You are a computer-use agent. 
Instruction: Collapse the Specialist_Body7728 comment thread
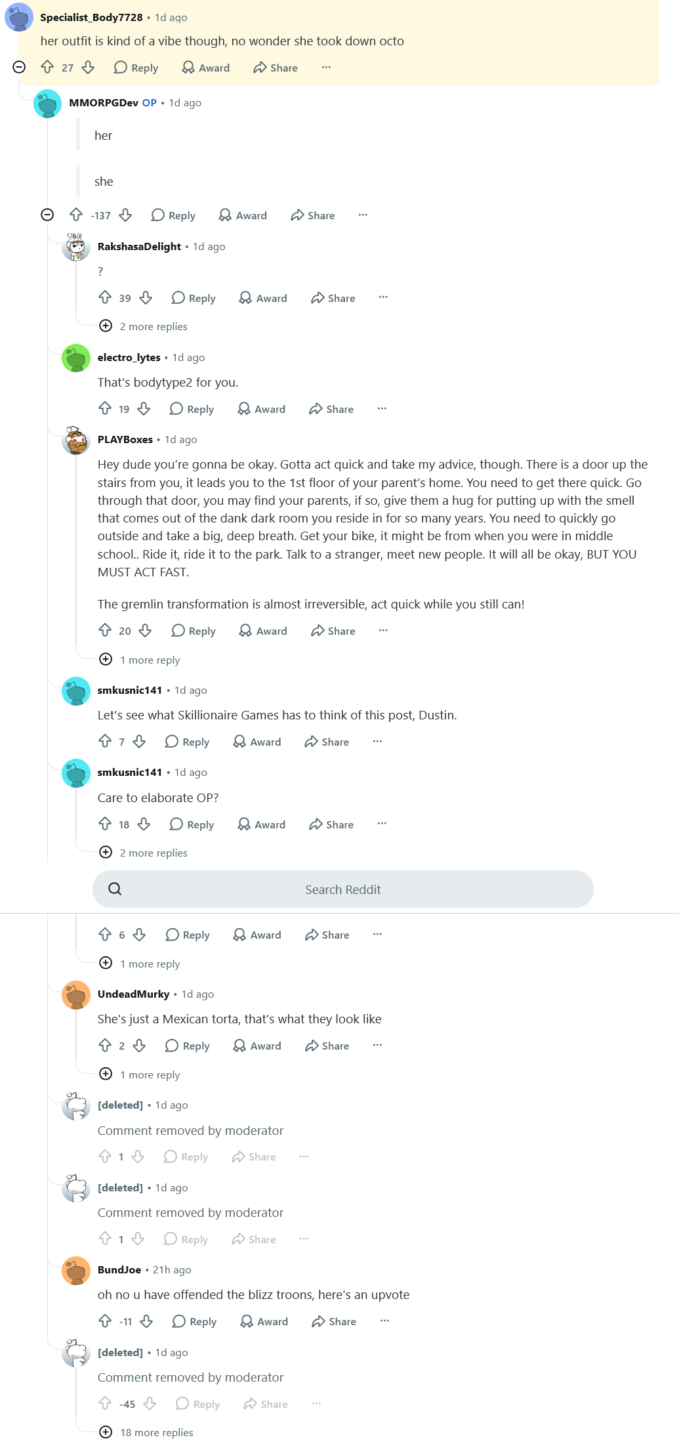(19, 67)
